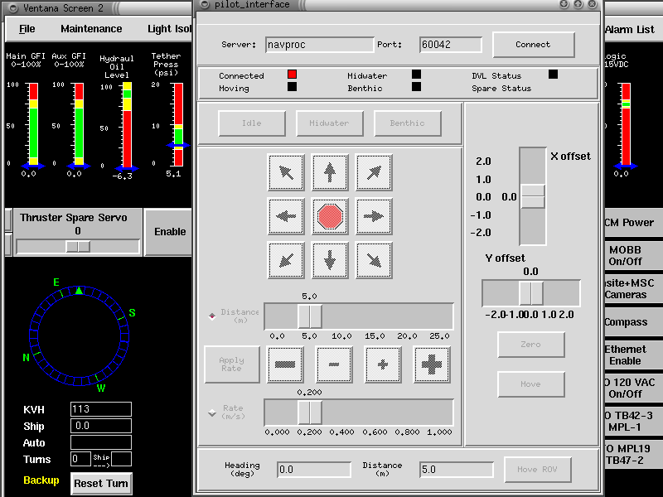
Task: Click the small plus increment button
Action: (x=383, y=364)
